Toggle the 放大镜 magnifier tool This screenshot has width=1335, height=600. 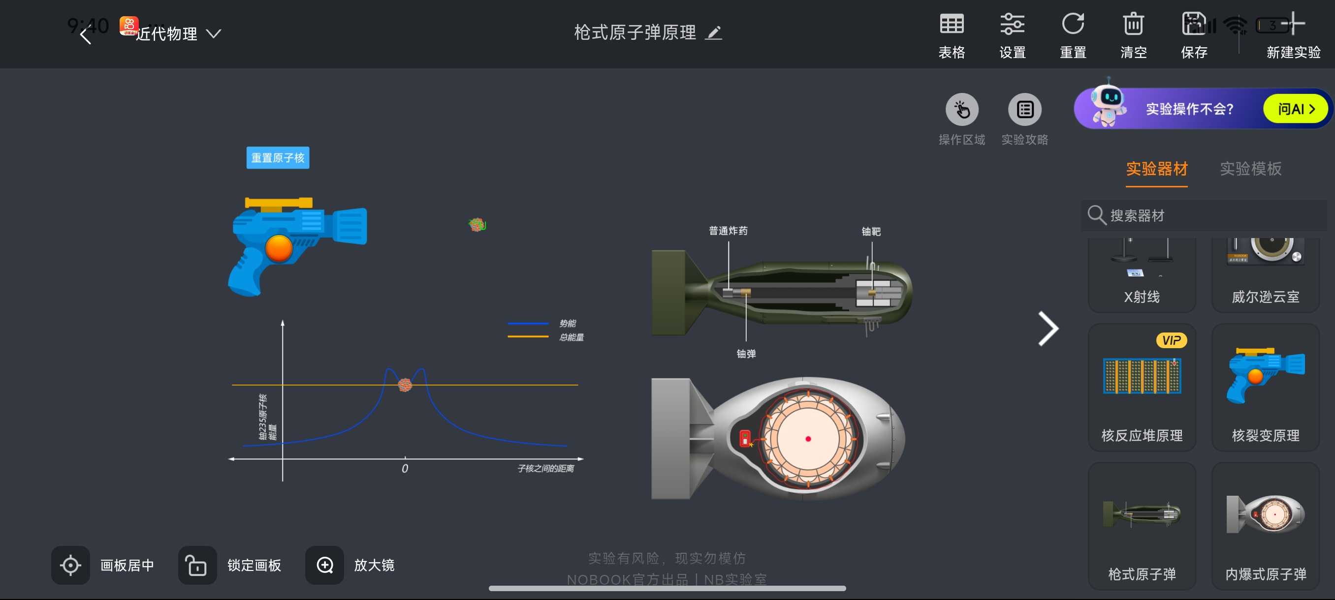(x=324, y=565)
